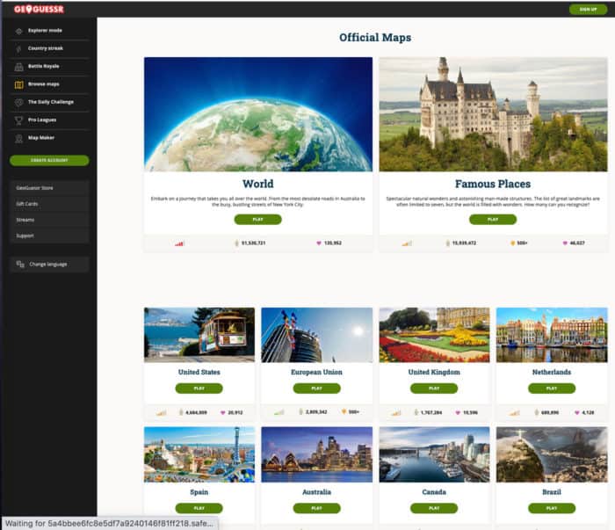
Task: Open The Daily Challenge icon
Action: (x=18, y=102)
